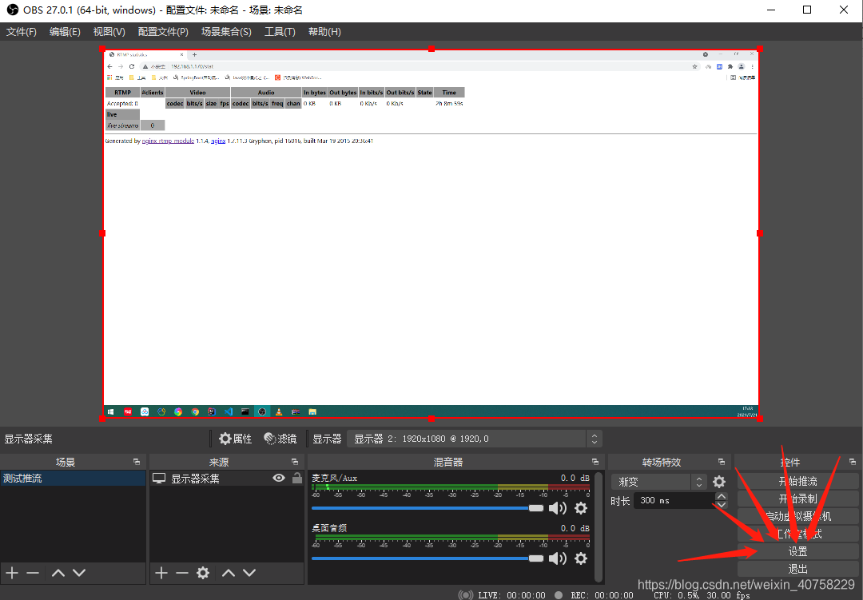Click the CPU: 0.5%, 30.00 fps status text
The image size is (863, 600).
(702, 595)
